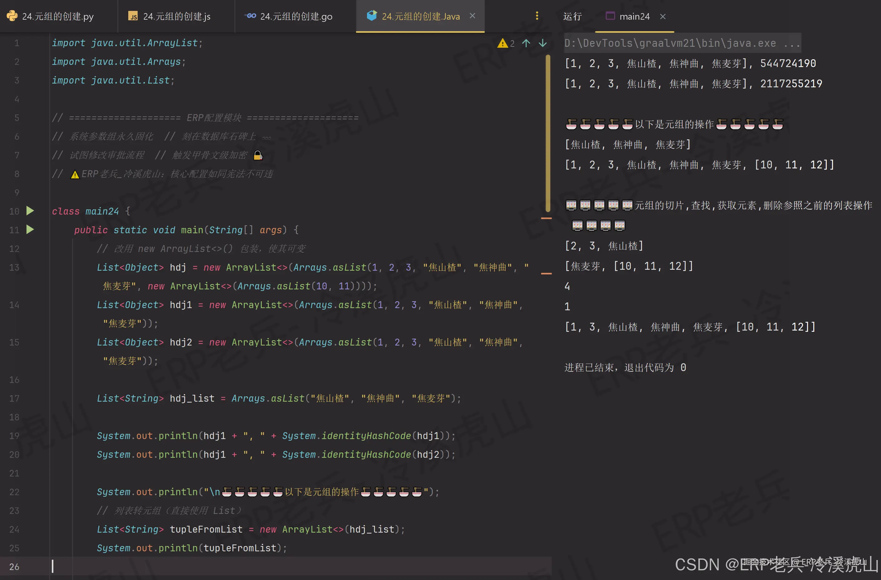Click the yellow warning count indicator
The height and width of the screenshot is (580, 881).
pyautogui.click(x=506, y=43)
